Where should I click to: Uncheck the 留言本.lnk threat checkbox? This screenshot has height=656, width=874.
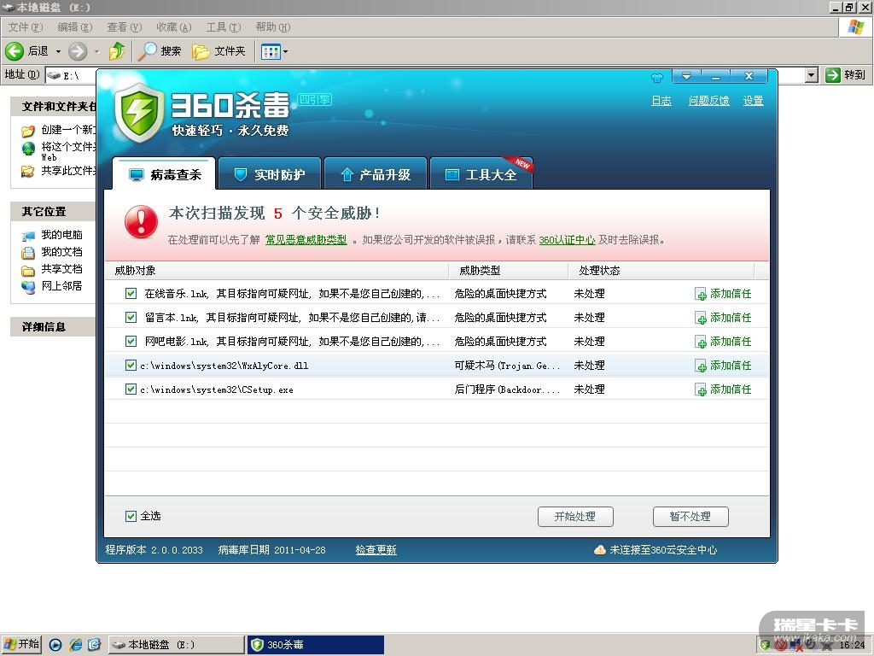tap(131, 318)
